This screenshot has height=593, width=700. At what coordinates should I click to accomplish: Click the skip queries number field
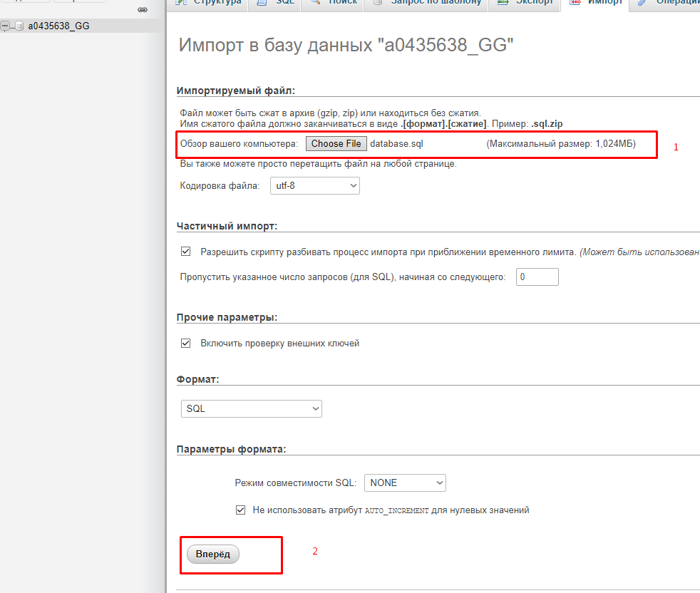click(537, 277)
